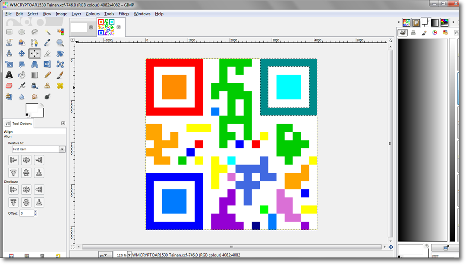Select the Paintbrush tool
466x265 pixels.
pos(60,75)
